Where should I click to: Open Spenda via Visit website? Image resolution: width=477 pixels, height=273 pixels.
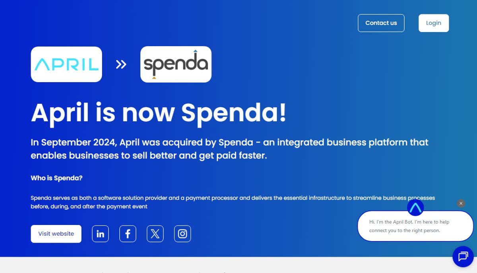[x=56, y=234]
